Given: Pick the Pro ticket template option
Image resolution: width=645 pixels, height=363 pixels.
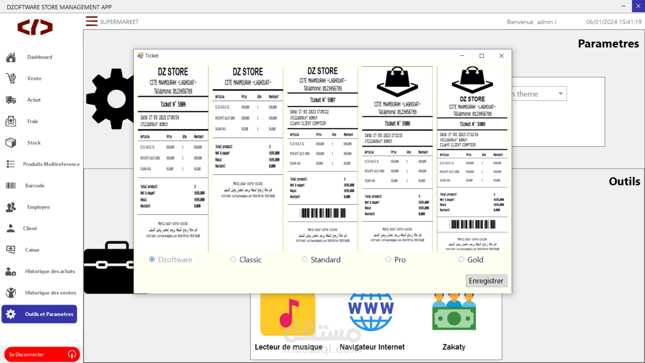Looking at the screenshot, I should pyautogui.click(x=388, y=259).
